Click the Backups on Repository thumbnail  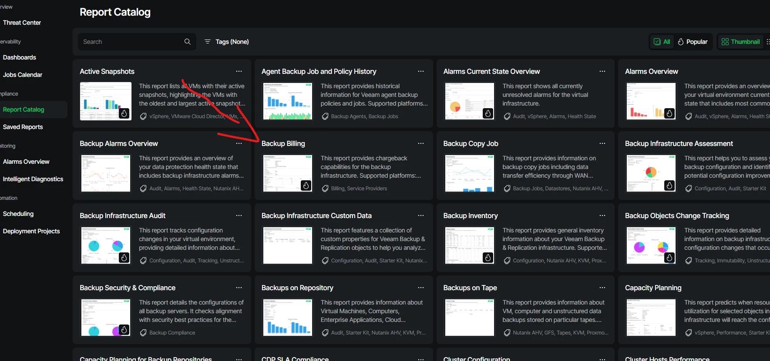click(x=287, y=317)
